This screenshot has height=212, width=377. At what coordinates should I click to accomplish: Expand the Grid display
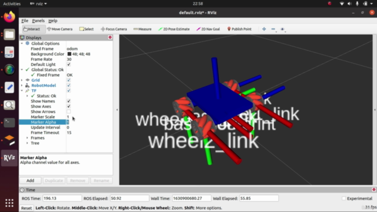[22, 80]
